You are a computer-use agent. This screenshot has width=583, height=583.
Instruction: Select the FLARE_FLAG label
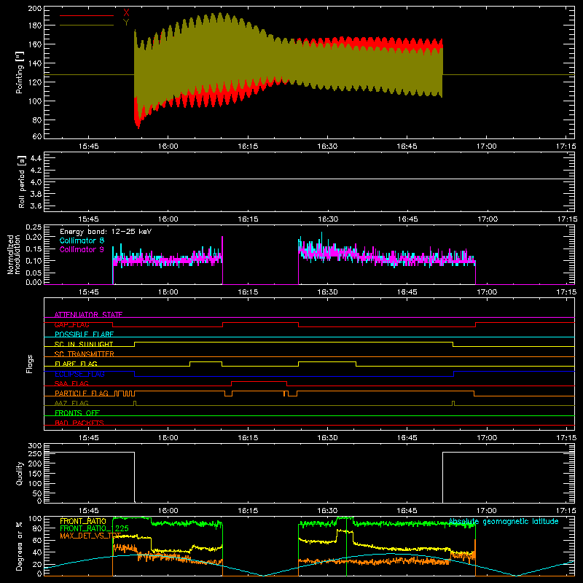pyautogui.click(x=76, y=364)
